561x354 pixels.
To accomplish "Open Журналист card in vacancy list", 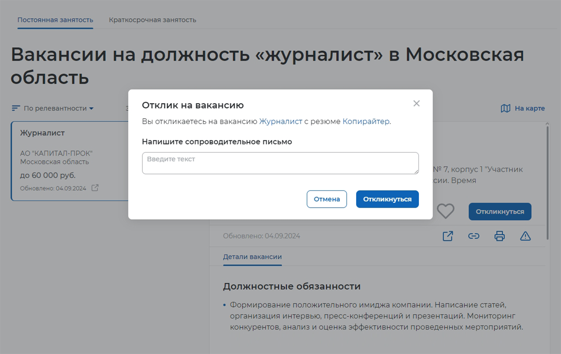I will tap(69, 161).
